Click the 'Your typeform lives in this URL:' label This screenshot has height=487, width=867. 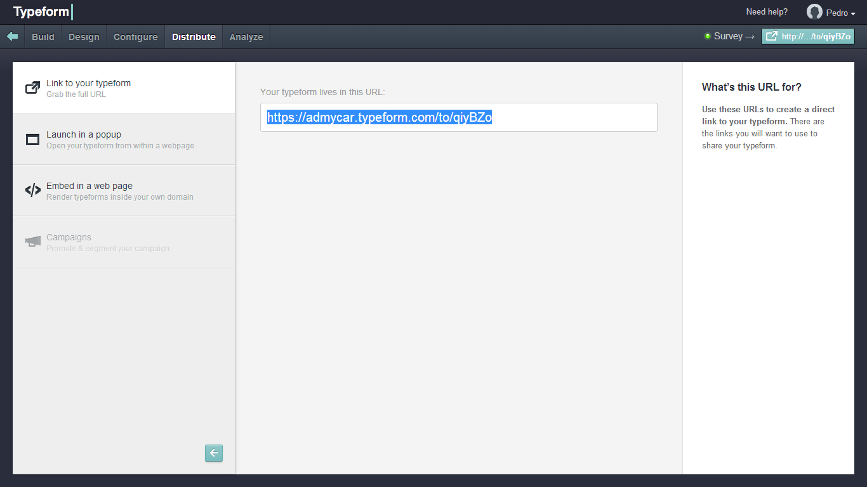tap(322, 92)
